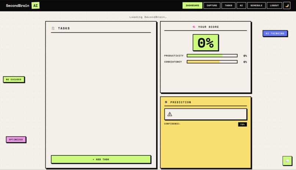The width and height of the screenshot is (296, 170).
Task: Click the Confidence label
Action: 172,124
